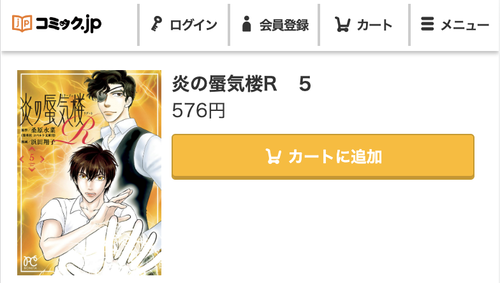
Task: Click the コミック.jp logo
Action: pos(57,24)
